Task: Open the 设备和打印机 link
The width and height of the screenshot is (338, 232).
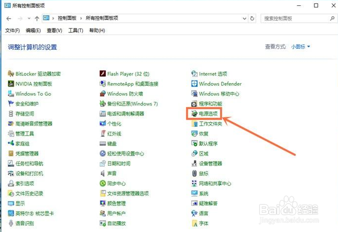Action: 29,173
